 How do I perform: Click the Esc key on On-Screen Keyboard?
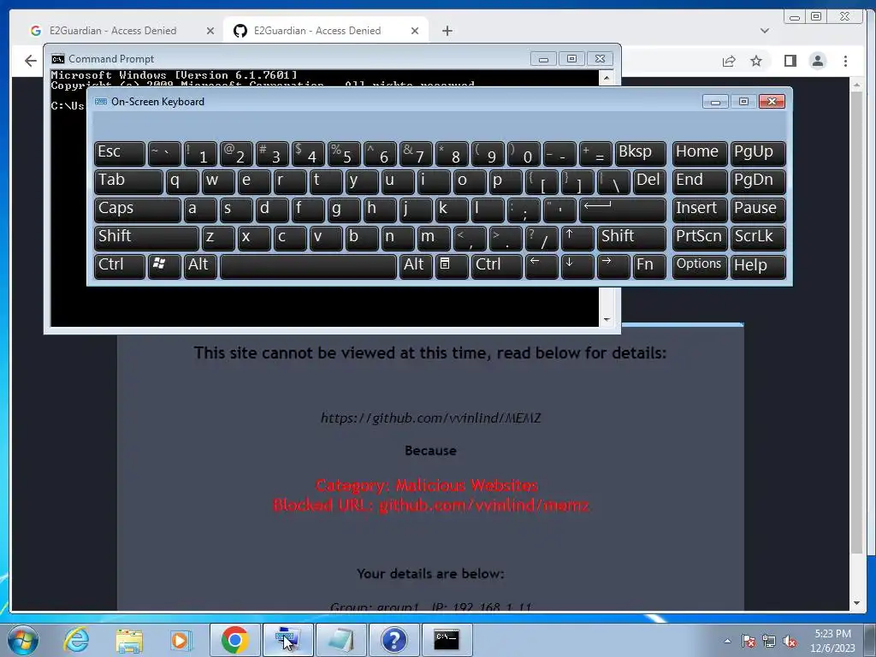tap(120, 153)
